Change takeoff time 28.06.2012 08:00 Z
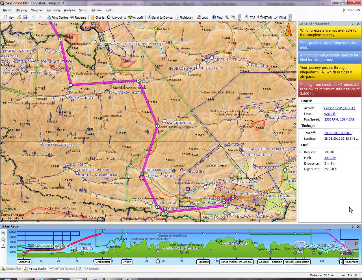The image size is (362, 280). point(338,133)
